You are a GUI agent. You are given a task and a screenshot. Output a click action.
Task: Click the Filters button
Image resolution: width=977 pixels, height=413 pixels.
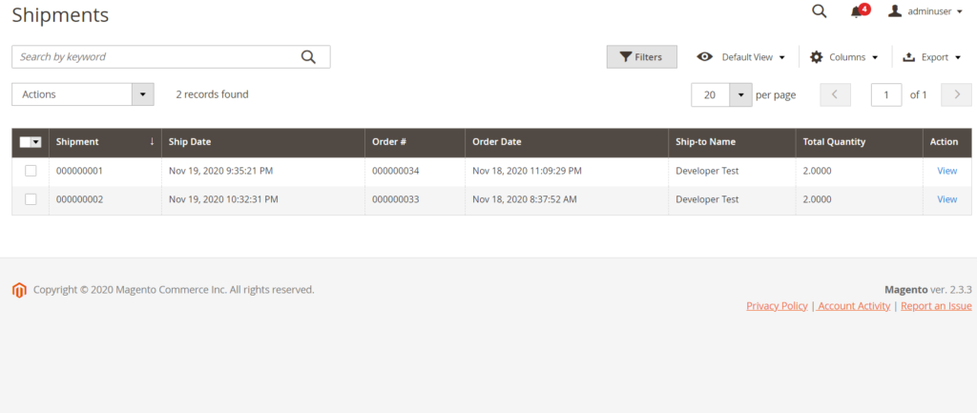pos(641,57)
